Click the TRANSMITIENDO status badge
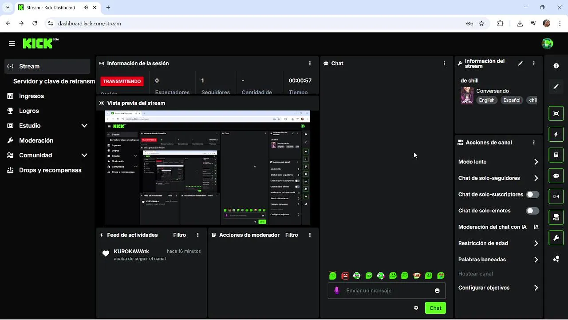Screen dimensions: 568x320 [122, 81]
